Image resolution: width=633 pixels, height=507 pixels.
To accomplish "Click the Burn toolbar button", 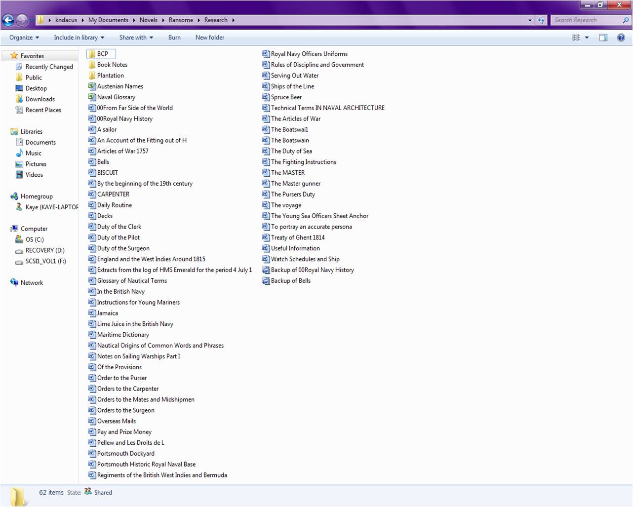I will click(174, 38).
